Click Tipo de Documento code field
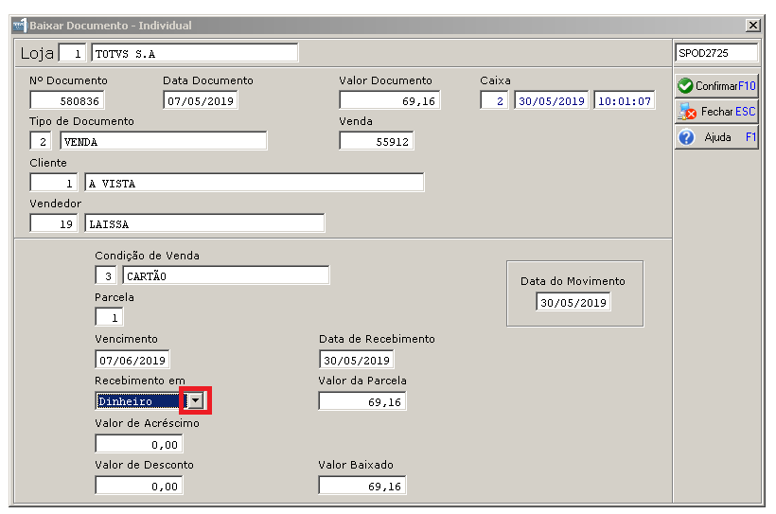 coord(41,141)
